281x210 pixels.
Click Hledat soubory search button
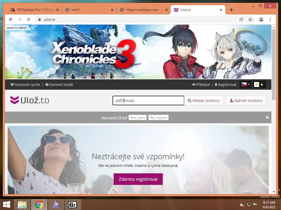[x=204, y=101]
